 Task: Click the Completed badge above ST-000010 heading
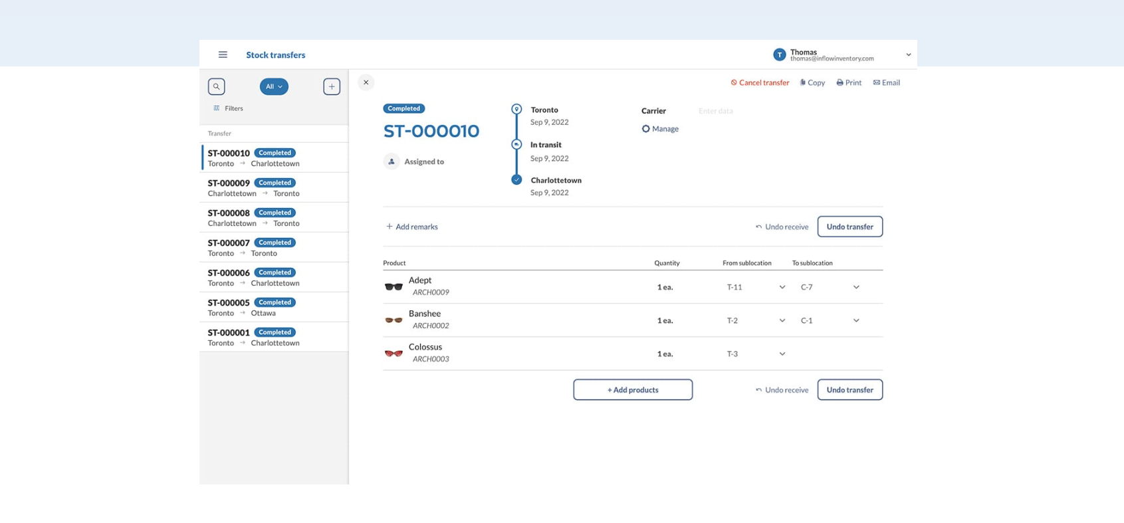click(404, 108)
